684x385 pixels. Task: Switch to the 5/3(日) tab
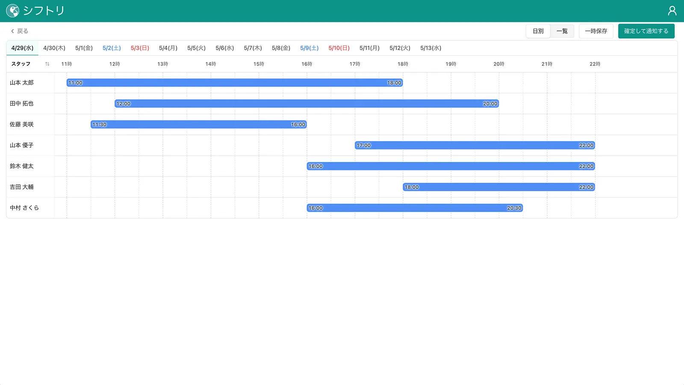pos(140,48)
